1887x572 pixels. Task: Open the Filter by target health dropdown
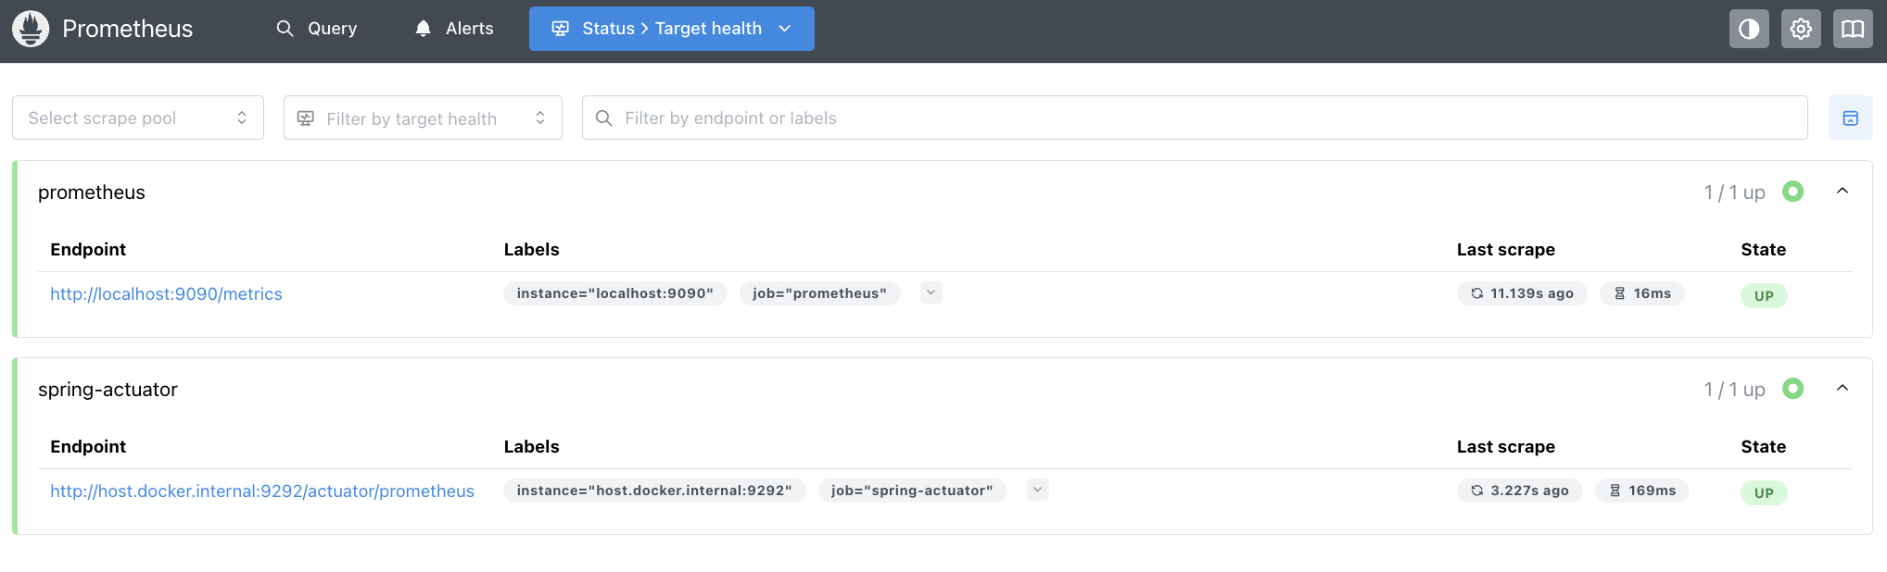pos(423,118)
